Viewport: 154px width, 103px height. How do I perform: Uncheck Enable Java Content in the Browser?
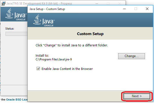pyautogui.click(x=38, y=69)
